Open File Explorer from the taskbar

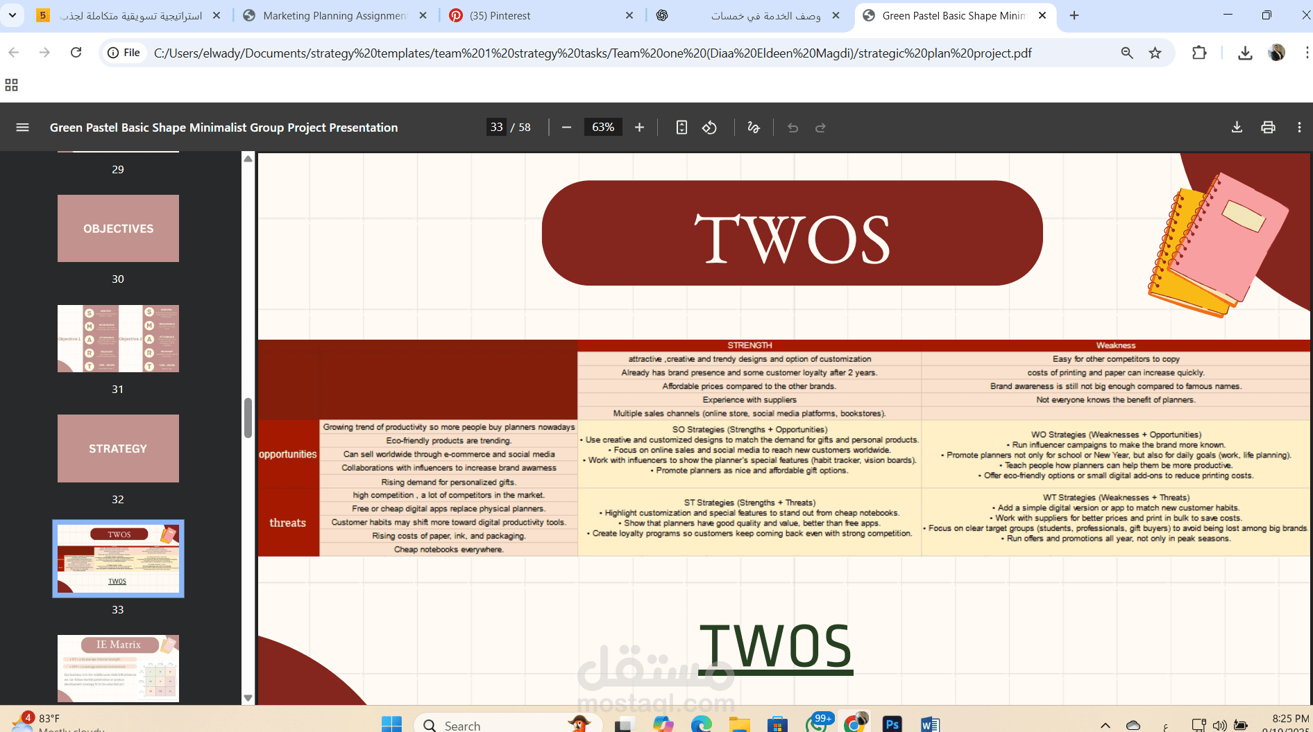click(x=740, y=724)
